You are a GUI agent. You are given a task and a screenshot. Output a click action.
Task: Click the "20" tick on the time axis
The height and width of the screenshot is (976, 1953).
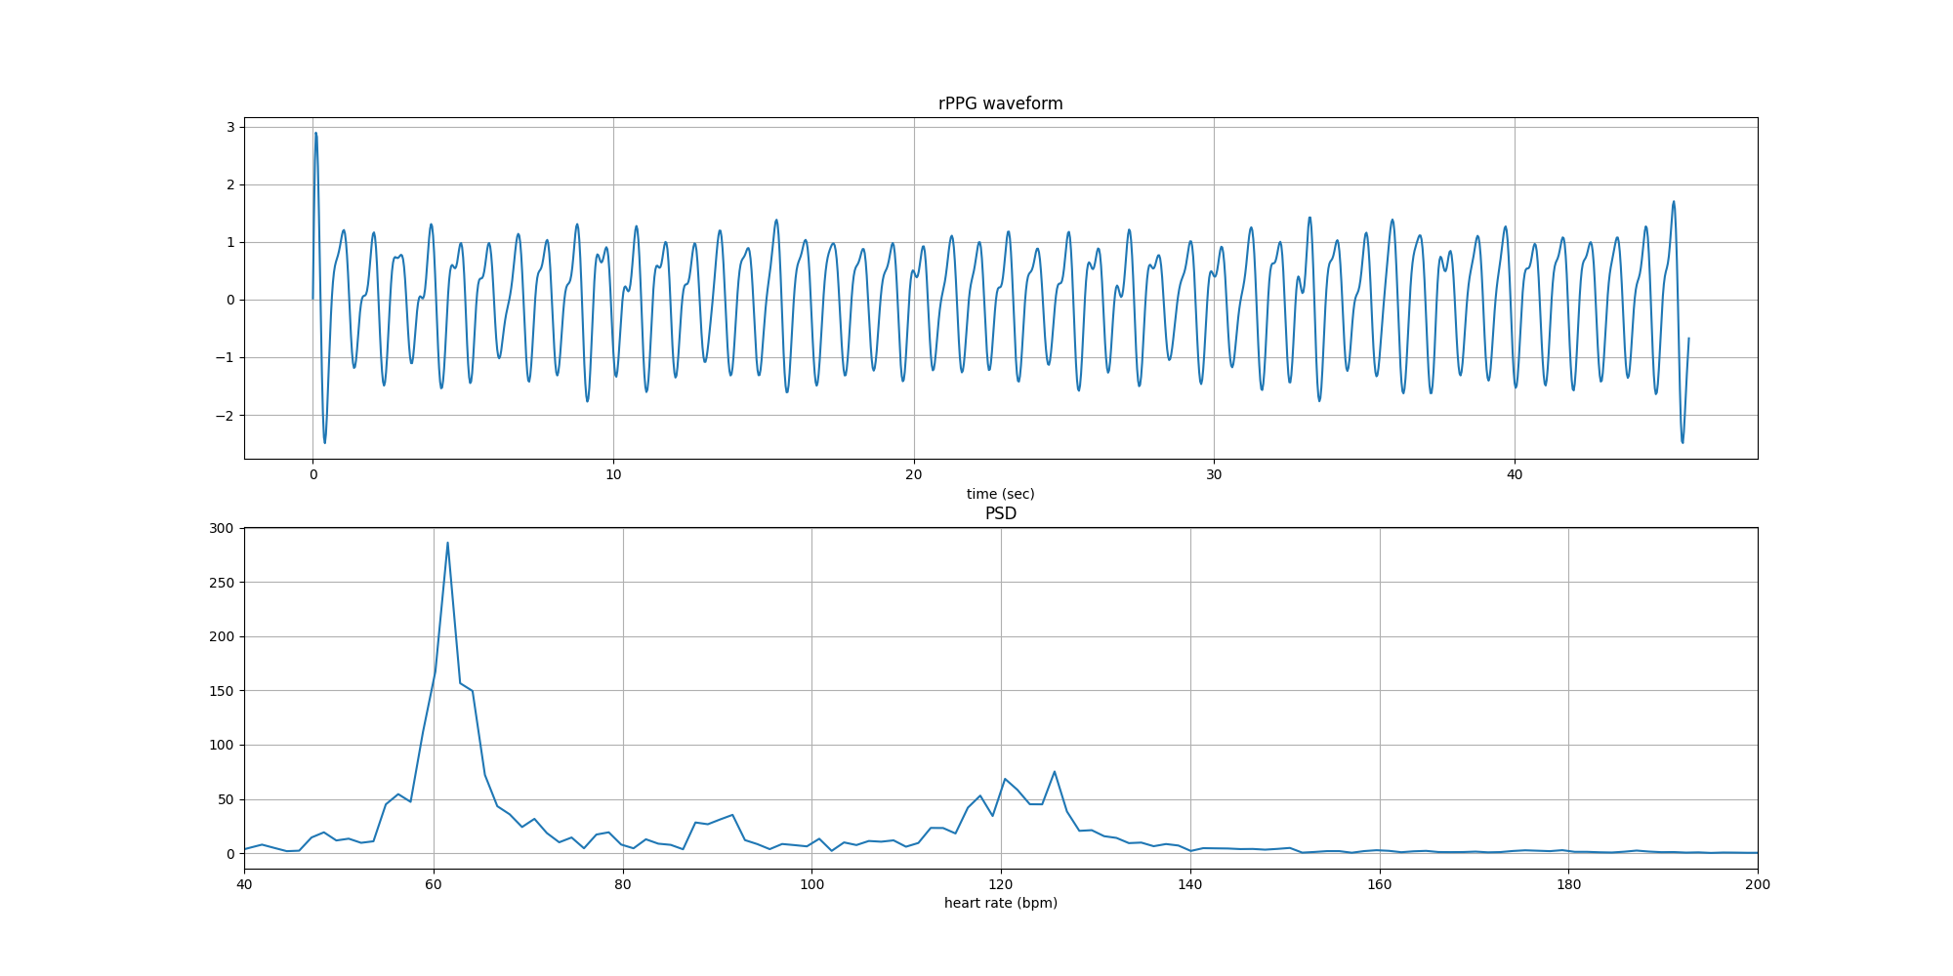coord(914,474)
